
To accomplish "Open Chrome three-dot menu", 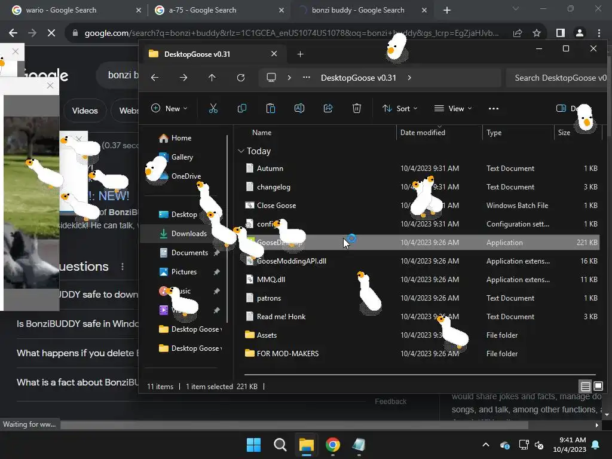I will pyautogui.click(x=599, y=33).
